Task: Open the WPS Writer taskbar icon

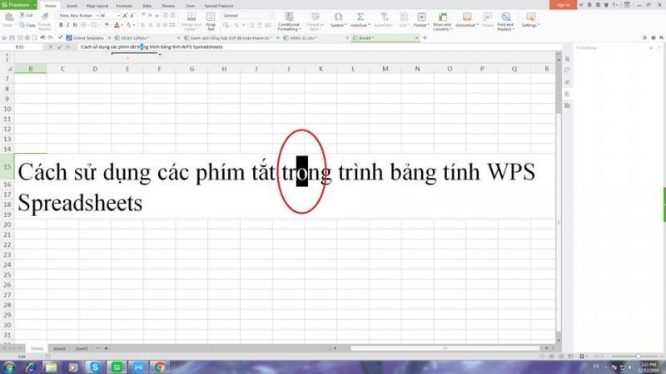Action: point(138,367)
